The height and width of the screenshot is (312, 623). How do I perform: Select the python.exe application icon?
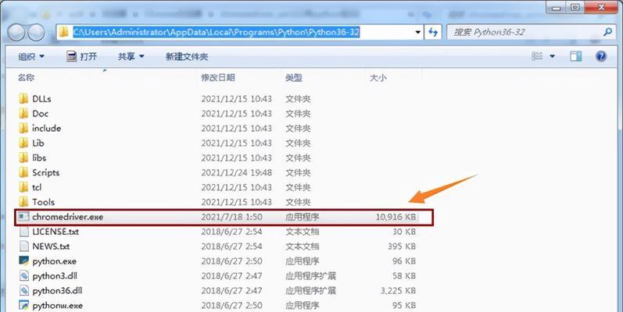click(23, 261)
